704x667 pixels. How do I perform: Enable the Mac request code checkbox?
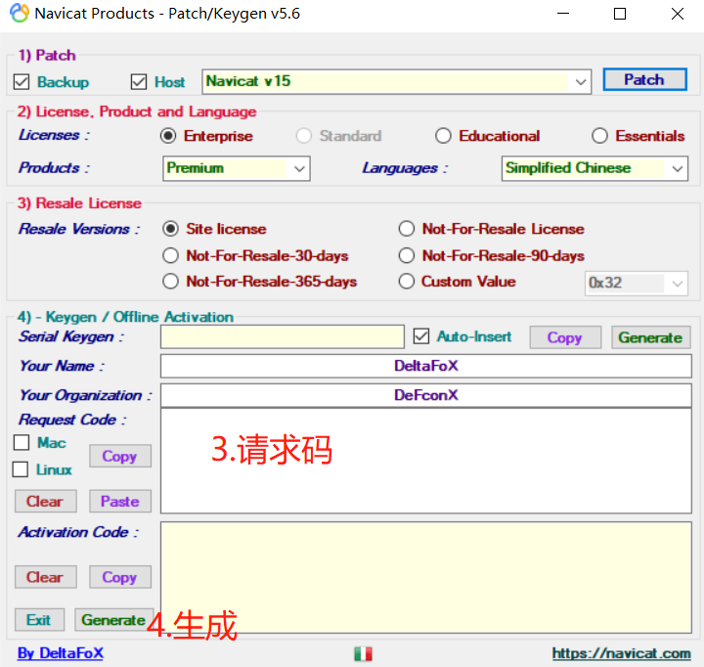(22, 442)
